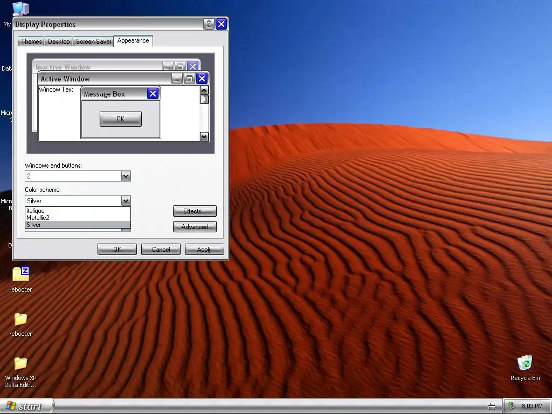Click the Display Properties help question button

209,24
